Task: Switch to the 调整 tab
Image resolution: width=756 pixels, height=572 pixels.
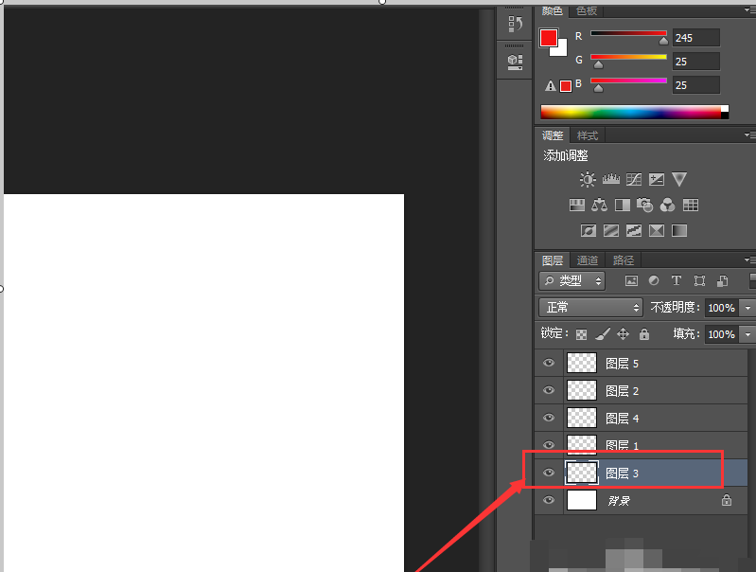Action: point(553,135)
